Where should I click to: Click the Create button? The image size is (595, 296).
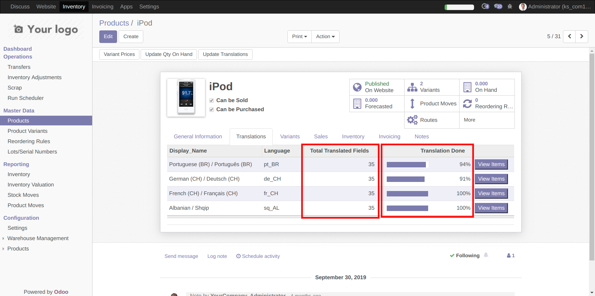(x=131, y=37)
